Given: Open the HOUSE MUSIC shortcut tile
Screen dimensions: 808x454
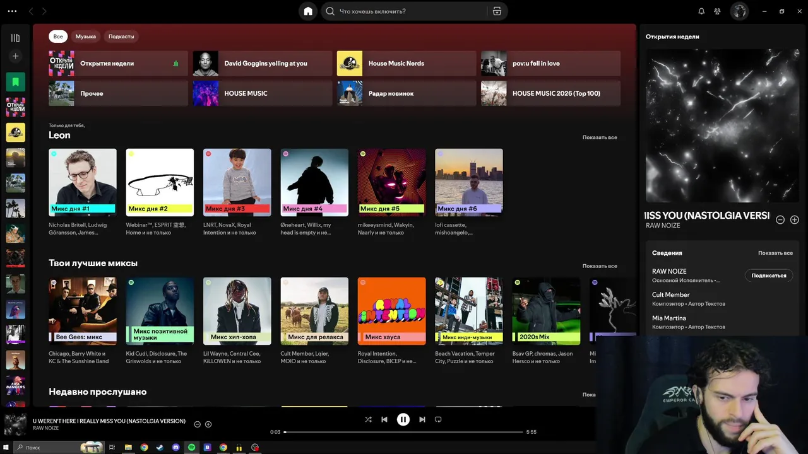Looking at the screenshot, I should point(263,93).
